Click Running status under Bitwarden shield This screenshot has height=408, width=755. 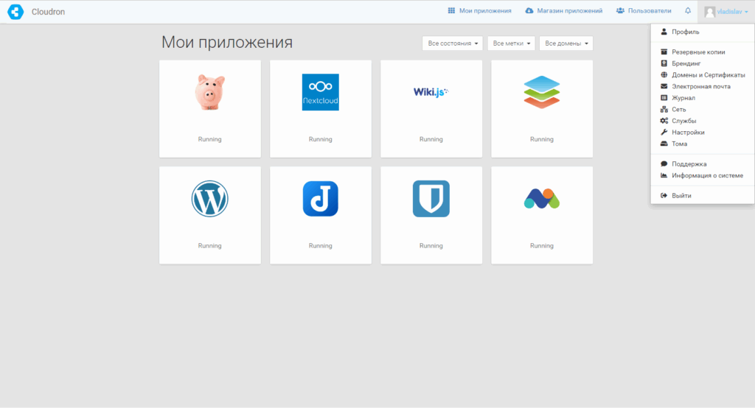431,245
